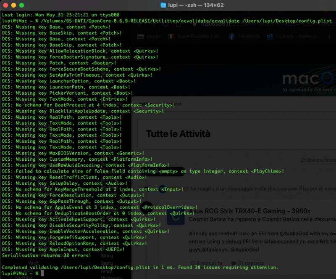336x279 pixels.
Task: Click 'Missing key PickerVariant' line
Action: point(67,93)
